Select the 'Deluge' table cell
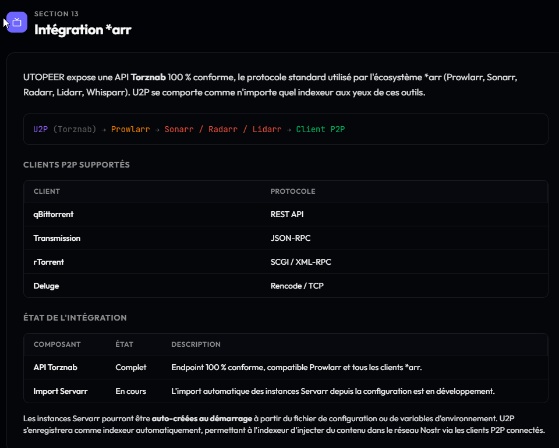This screenshot has width=559, height=448. pyautogui.click(x=47, y=286)
